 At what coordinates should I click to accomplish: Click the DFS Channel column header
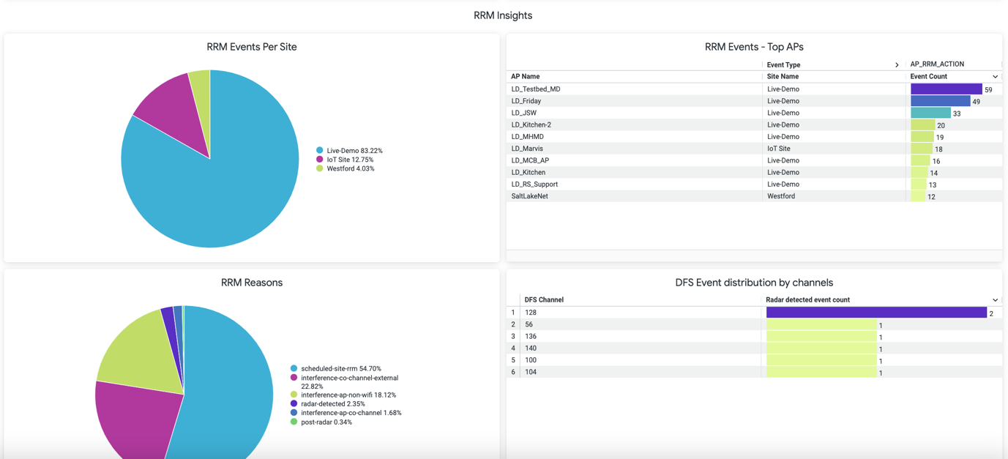[544, 300]
